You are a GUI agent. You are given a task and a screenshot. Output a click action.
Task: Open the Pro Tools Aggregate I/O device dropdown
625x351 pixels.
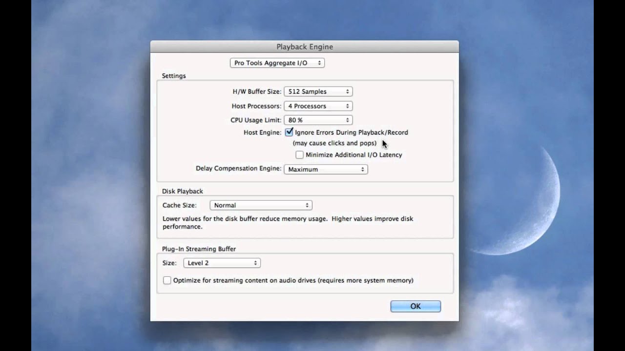277,63
